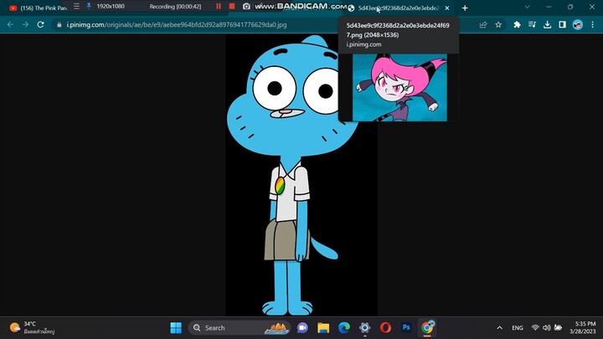Launch Opera browser from the taskbar
603x339 pixels.
(385, 328)
